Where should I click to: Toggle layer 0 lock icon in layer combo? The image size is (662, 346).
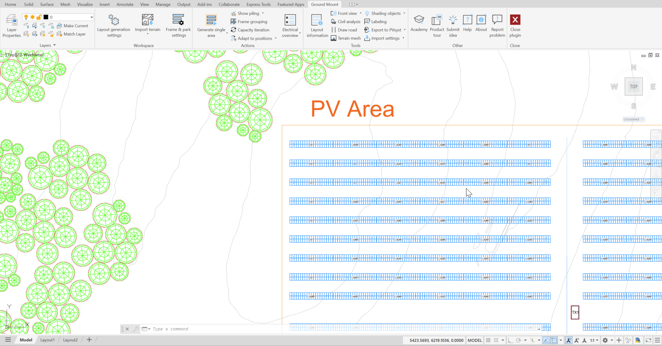click(39, 17)
